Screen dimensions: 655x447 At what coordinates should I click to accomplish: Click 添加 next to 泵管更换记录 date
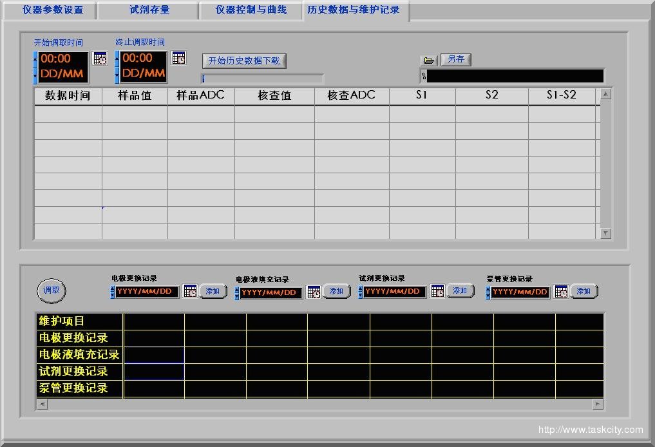[x=584, y=291]
